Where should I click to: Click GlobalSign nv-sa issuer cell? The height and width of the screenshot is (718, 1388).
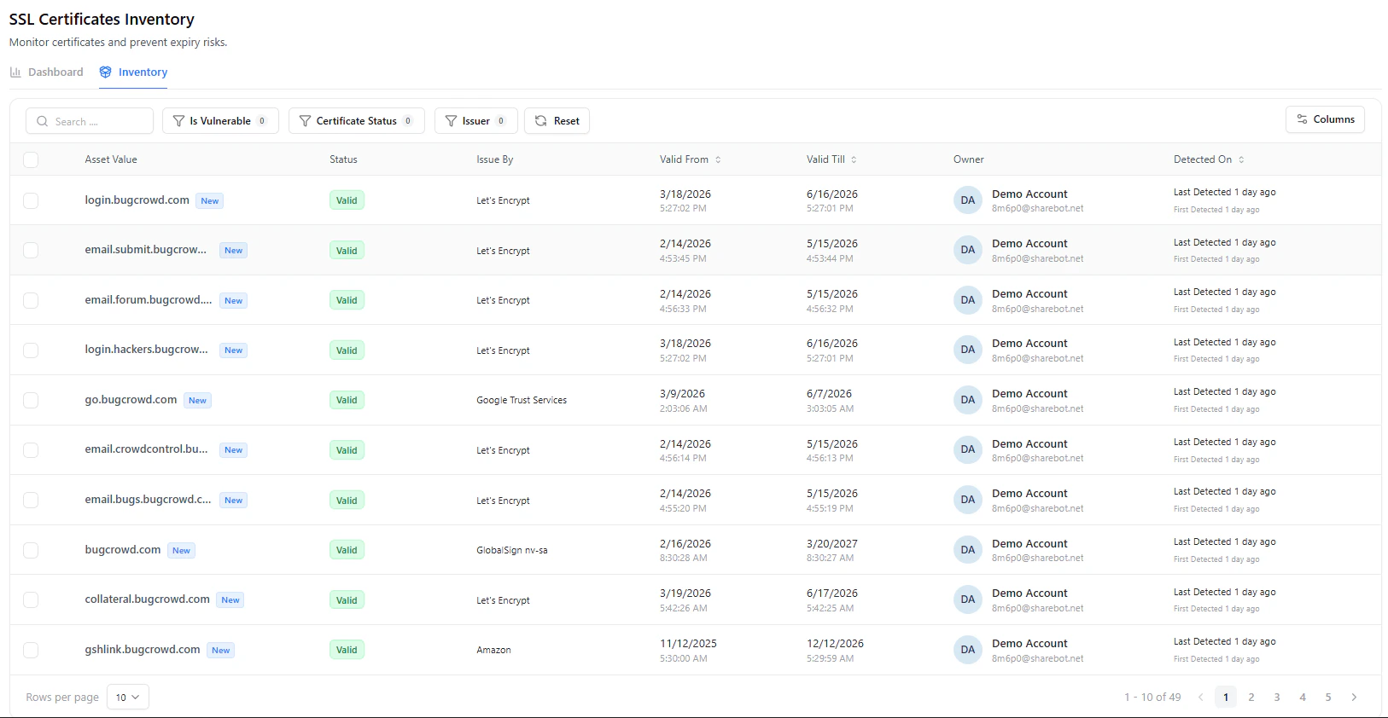pos(512,550)
